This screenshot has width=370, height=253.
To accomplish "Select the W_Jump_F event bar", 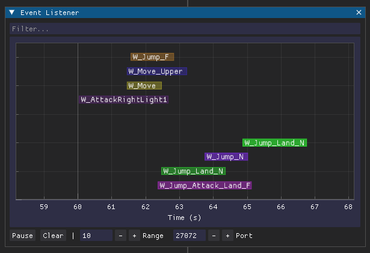I will pyautogui.click(x=152, y=57).
